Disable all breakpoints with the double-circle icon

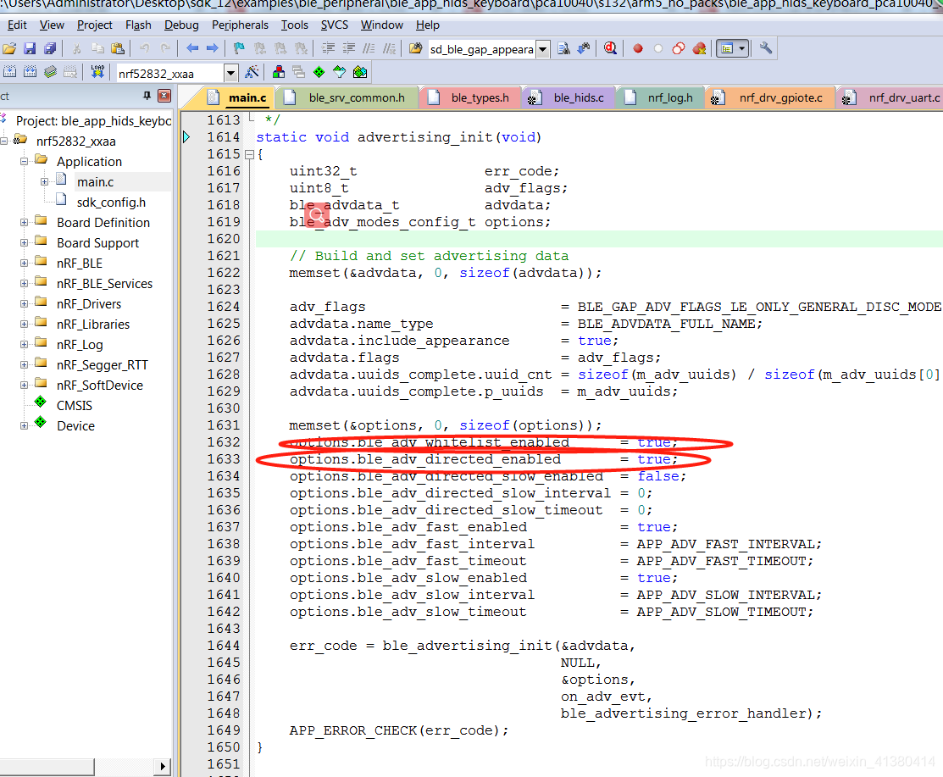pos(679,48)
